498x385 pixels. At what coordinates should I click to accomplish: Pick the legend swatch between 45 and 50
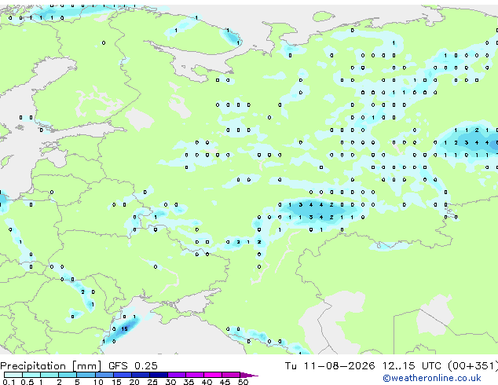[231, 375]
